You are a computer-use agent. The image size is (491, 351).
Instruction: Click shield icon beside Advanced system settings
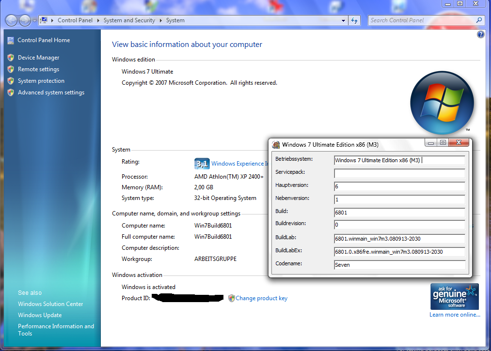point(11,92)
